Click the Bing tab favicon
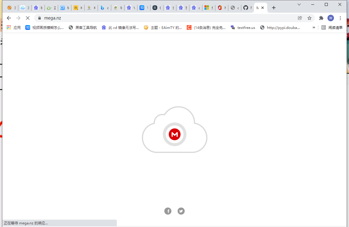349x227 pixels. (x=102, y=7)
